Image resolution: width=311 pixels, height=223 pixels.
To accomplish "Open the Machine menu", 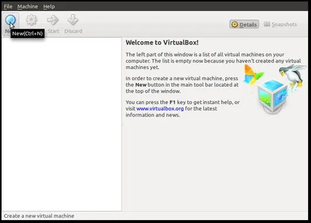I will [27, 6].
